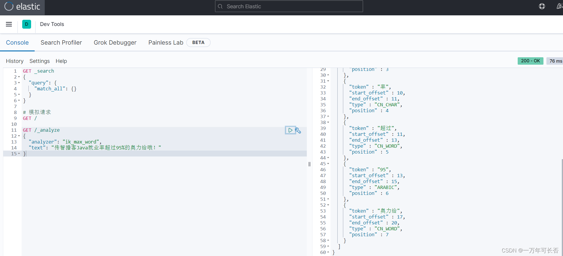This screenshot has width=563, height=256.
Task: Toggle output fold marker at line 58
Action: click(x=328, y=241)
